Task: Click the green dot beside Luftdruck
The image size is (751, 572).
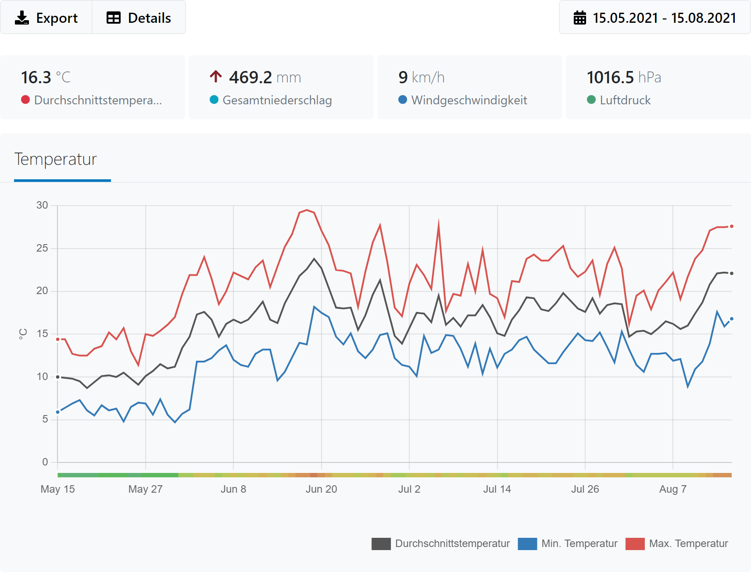Action: click(x=591, y=100)
